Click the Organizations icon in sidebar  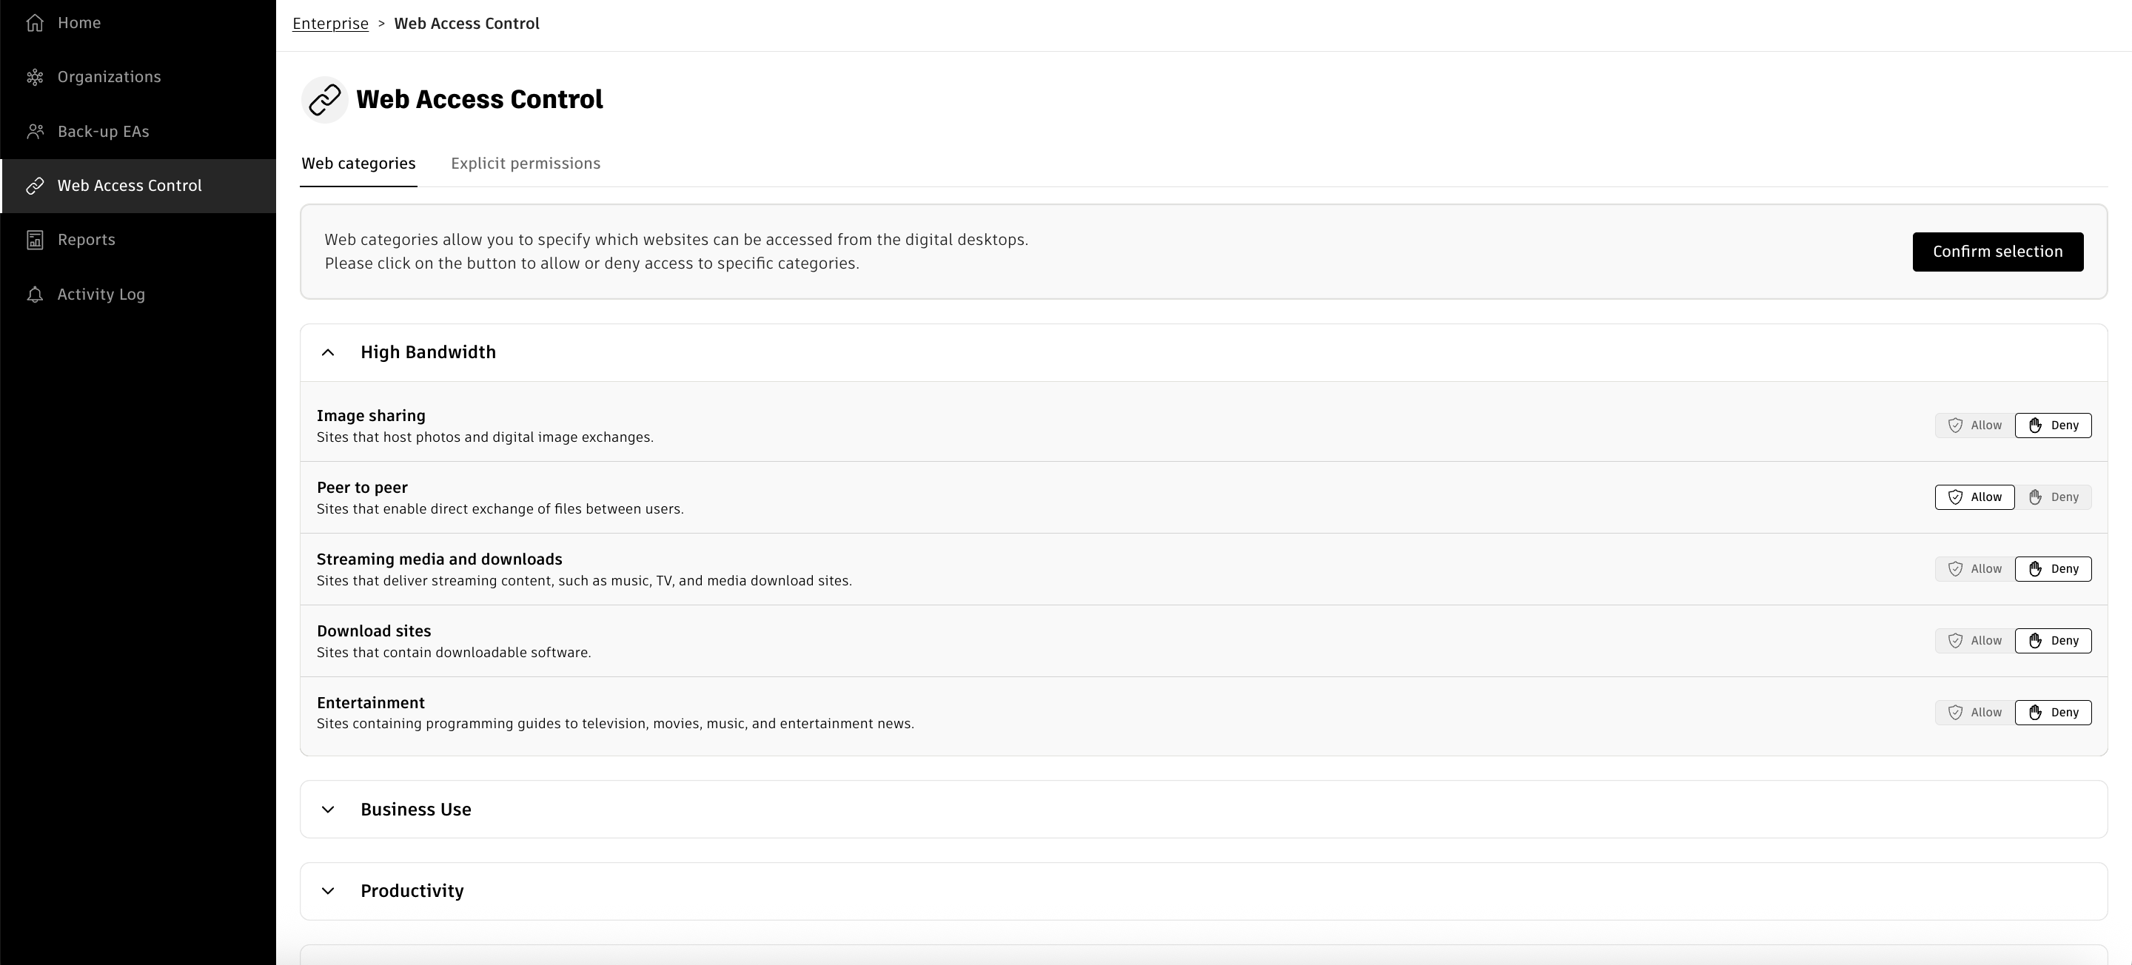[x=35, y=77]
